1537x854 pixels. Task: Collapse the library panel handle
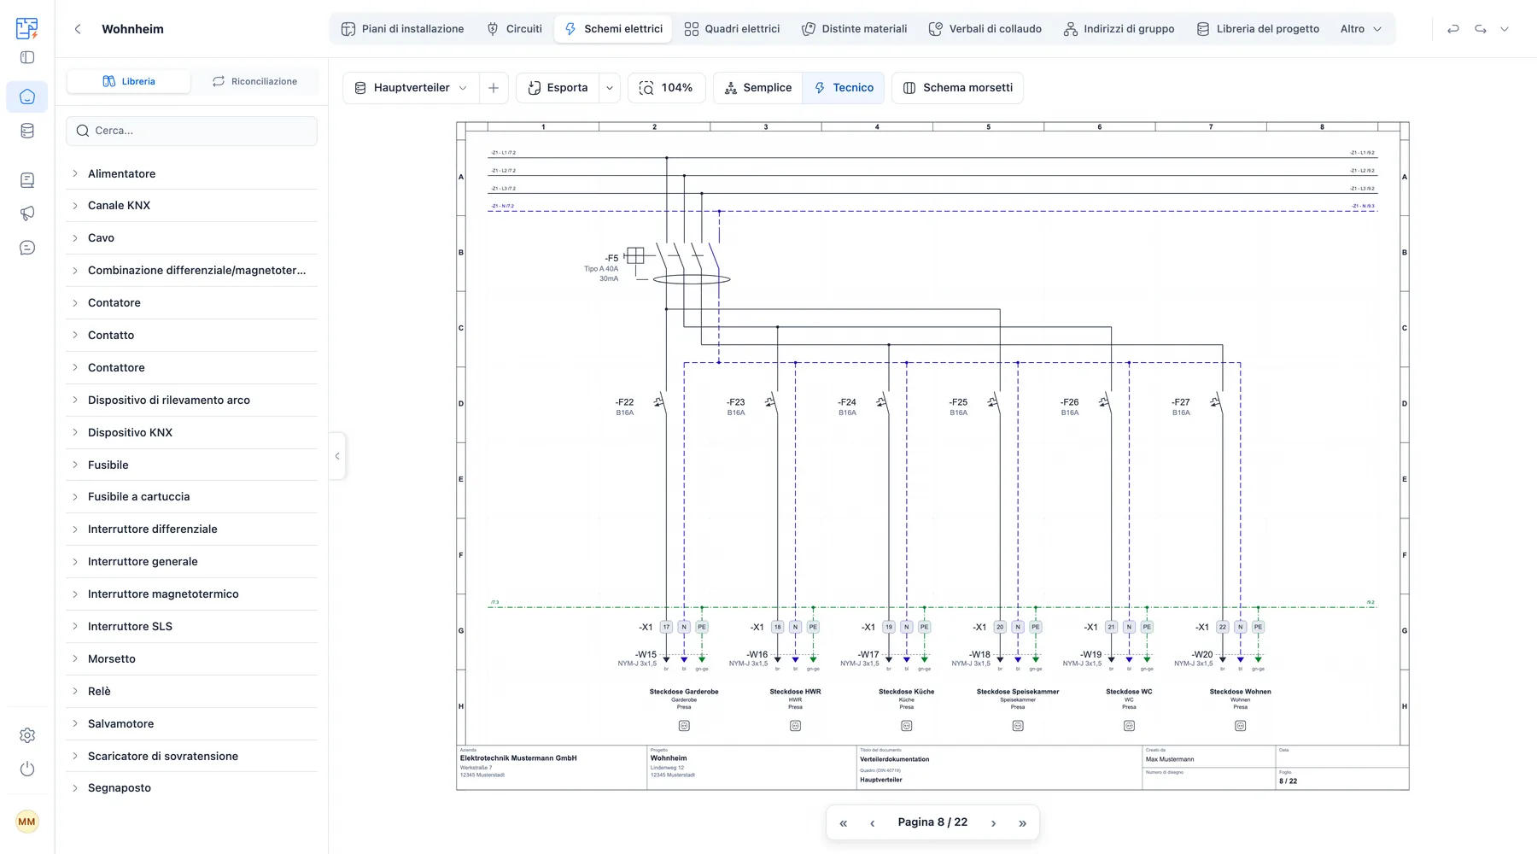click(337, 456)
